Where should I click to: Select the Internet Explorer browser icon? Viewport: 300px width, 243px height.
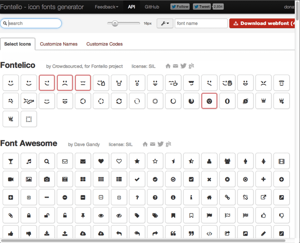pyautogui.click(x=245, y=101)
